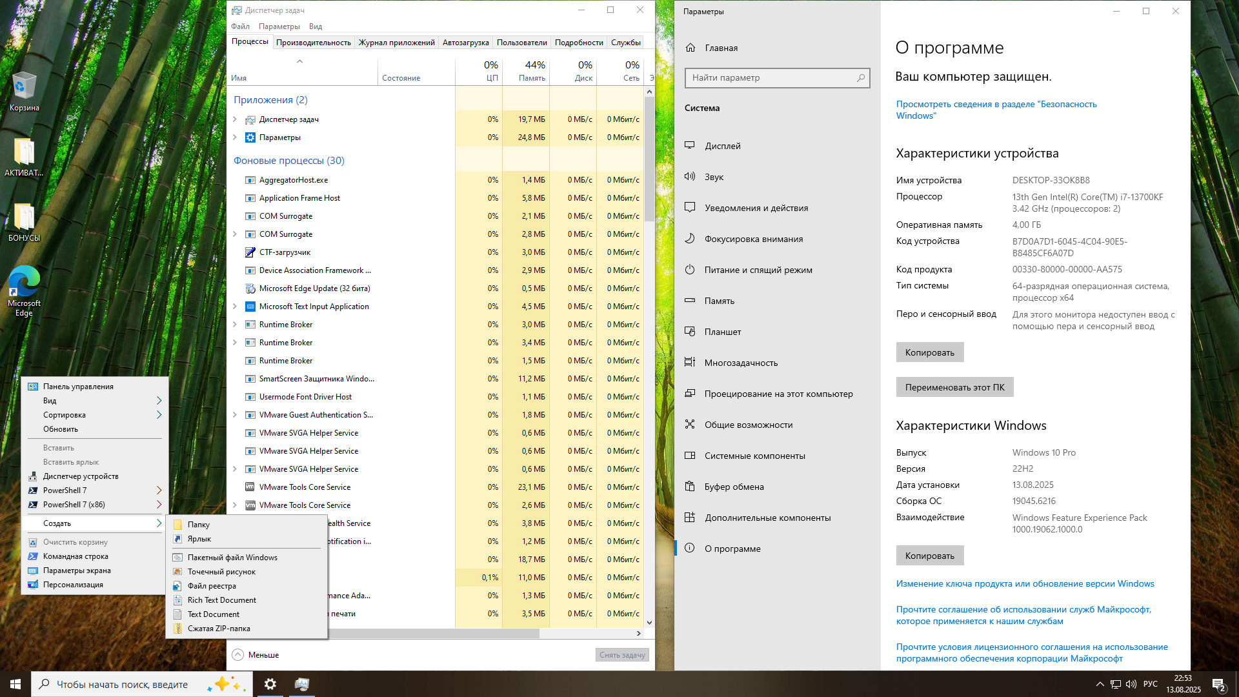The image size is (1239, 697).
Task: Open Многозадачность icon
Action: click(690, 363)
